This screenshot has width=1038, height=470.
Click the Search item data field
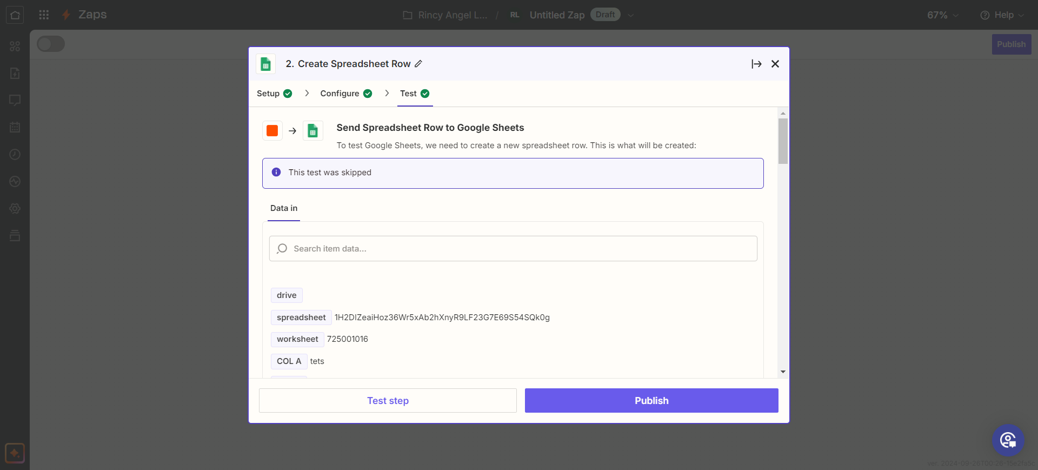pos(513,249)
